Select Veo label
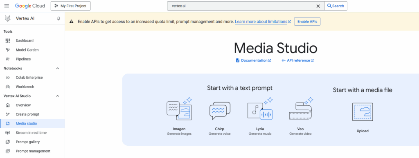This screenshot has height=158, width=419. pyautogui.click(x=300, y=129)
